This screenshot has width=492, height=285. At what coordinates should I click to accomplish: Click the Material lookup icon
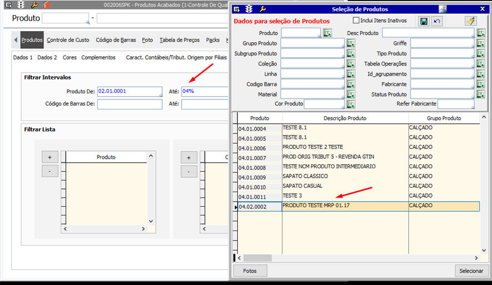coord(350,94)
